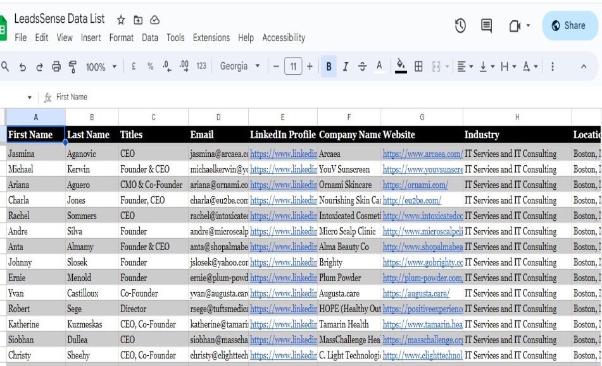Undo the last action

22,66
